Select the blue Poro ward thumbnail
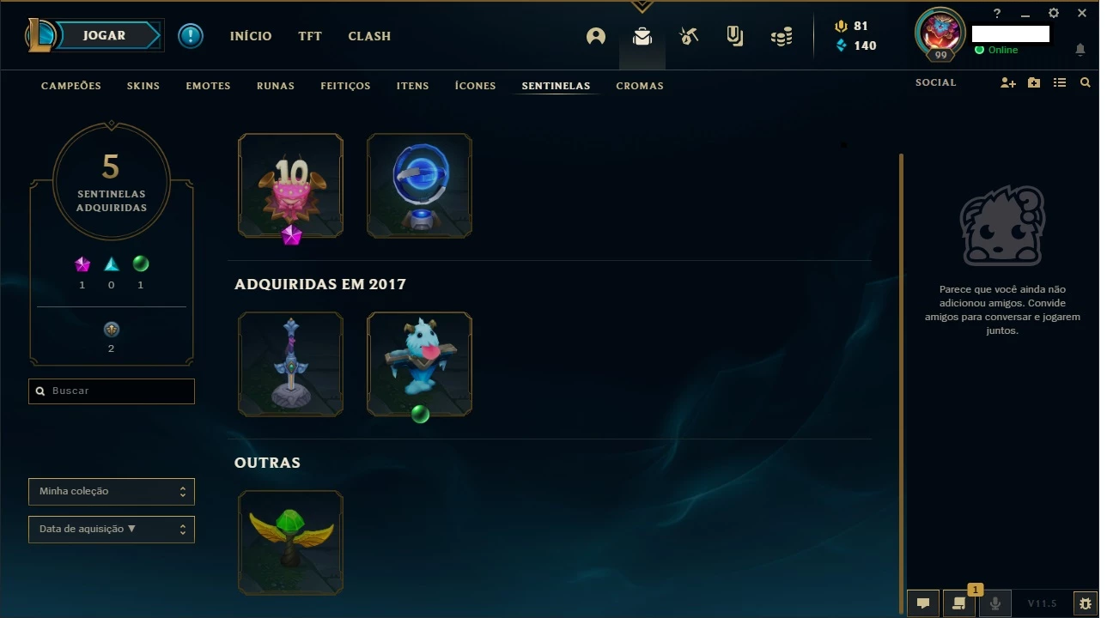Image resolution: width=1107 pixels, height=618 pixels. click(x=419, y=364)
